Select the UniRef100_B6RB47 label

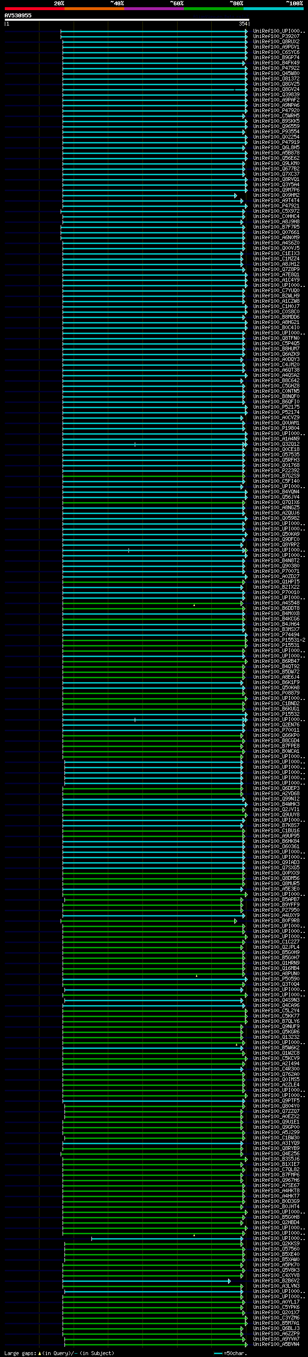(x=276, y=661)
